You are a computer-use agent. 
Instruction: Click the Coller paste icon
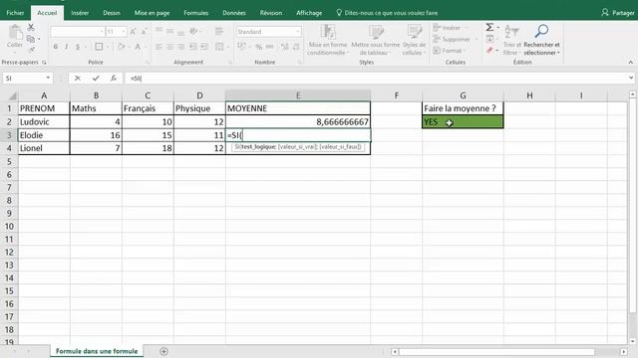pyautogui.click(x=15, y=33)
